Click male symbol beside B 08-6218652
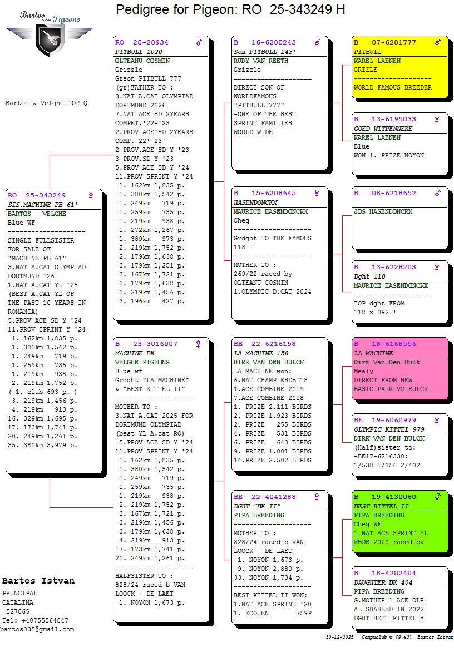Viewport: 454px width, 652px height. point(437,194)
